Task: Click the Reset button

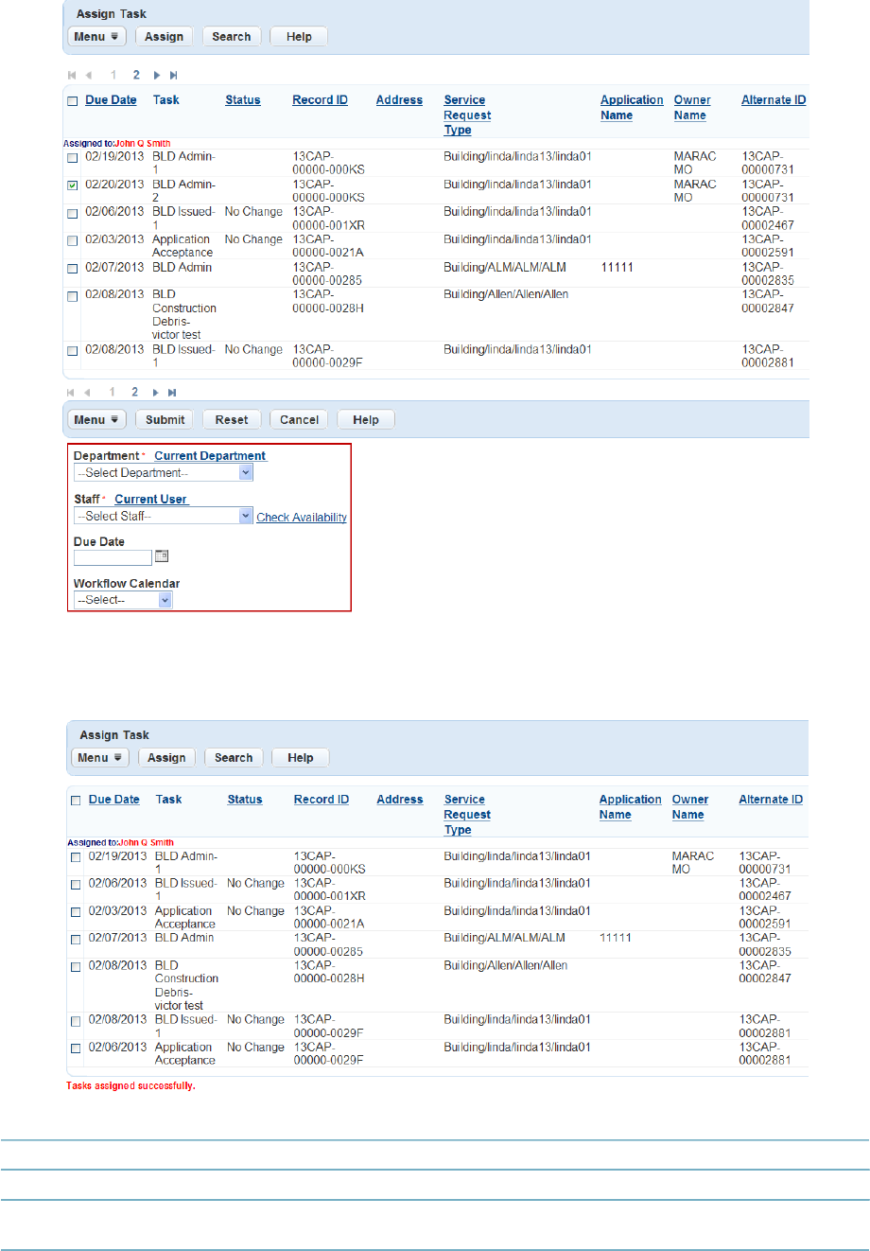Action: [232, 419]
